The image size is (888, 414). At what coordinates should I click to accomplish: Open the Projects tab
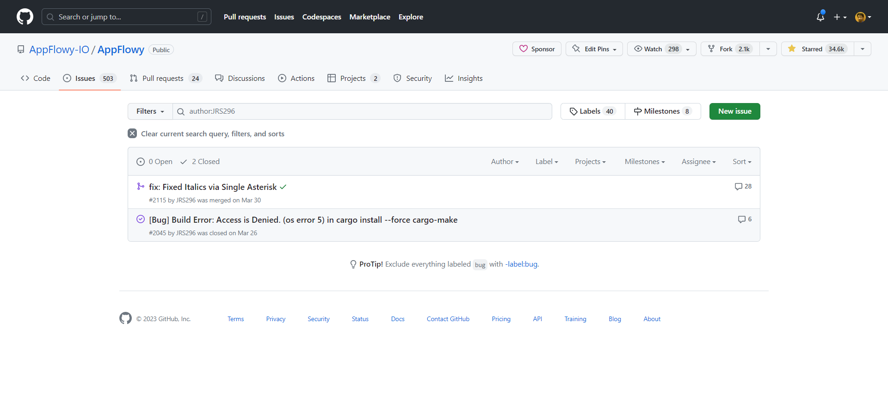click(354, 79)
